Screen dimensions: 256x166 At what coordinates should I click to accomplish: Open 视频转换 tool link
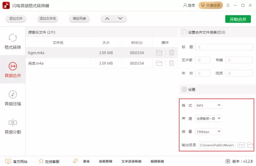pyautogui.click(x=157, y=161)
